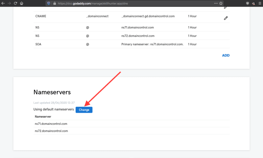Go back with the browser back arrow

click(3, 3)
